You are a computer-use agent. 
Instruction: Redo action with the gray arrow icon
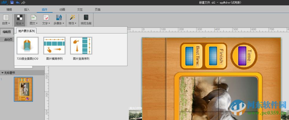(23, 3)
